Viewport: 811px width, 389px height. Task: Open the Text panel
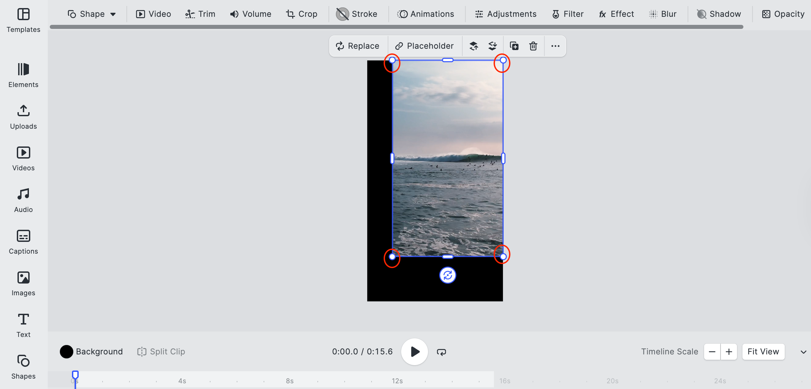click(x=23, y=324)
